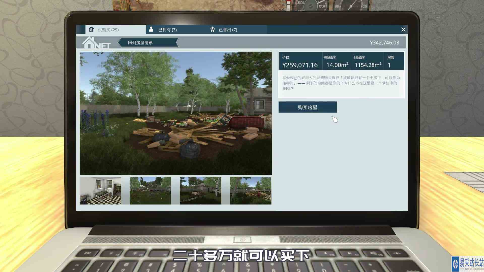Click the 房屋面积 label
The height and width of the screenshot is (272, 484).
coord(330,58)
